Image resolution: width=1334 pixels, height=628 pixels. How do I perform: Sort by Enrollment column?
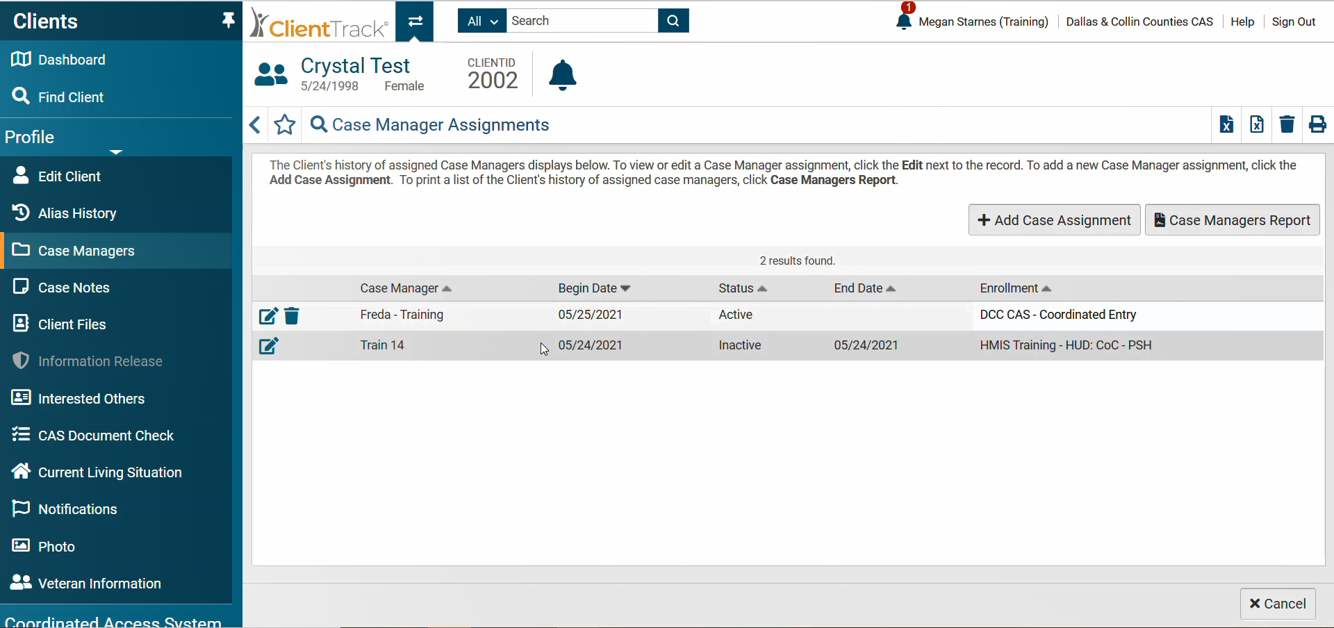[1016, 288]
